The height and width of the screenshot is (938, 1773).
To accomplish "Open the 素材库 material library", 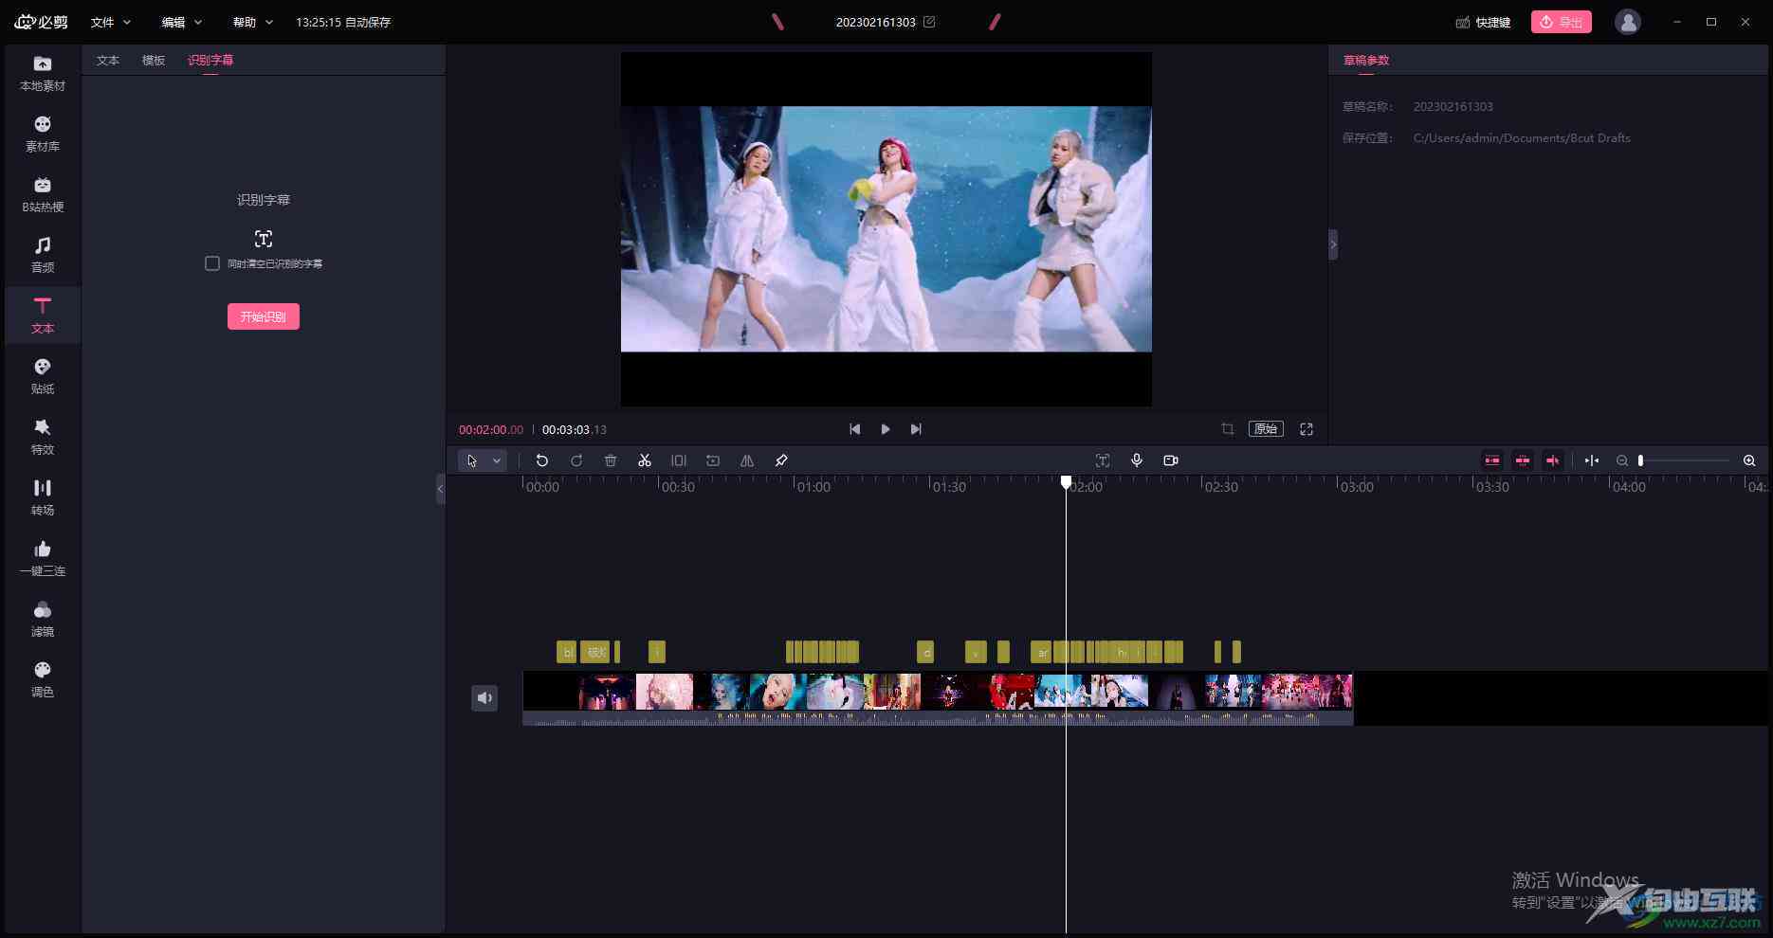I will point(43,134).
